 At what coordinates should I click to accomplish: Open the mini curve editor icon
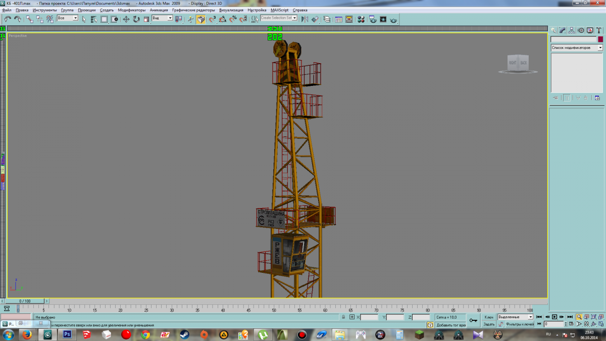click(x=7, y=308)
